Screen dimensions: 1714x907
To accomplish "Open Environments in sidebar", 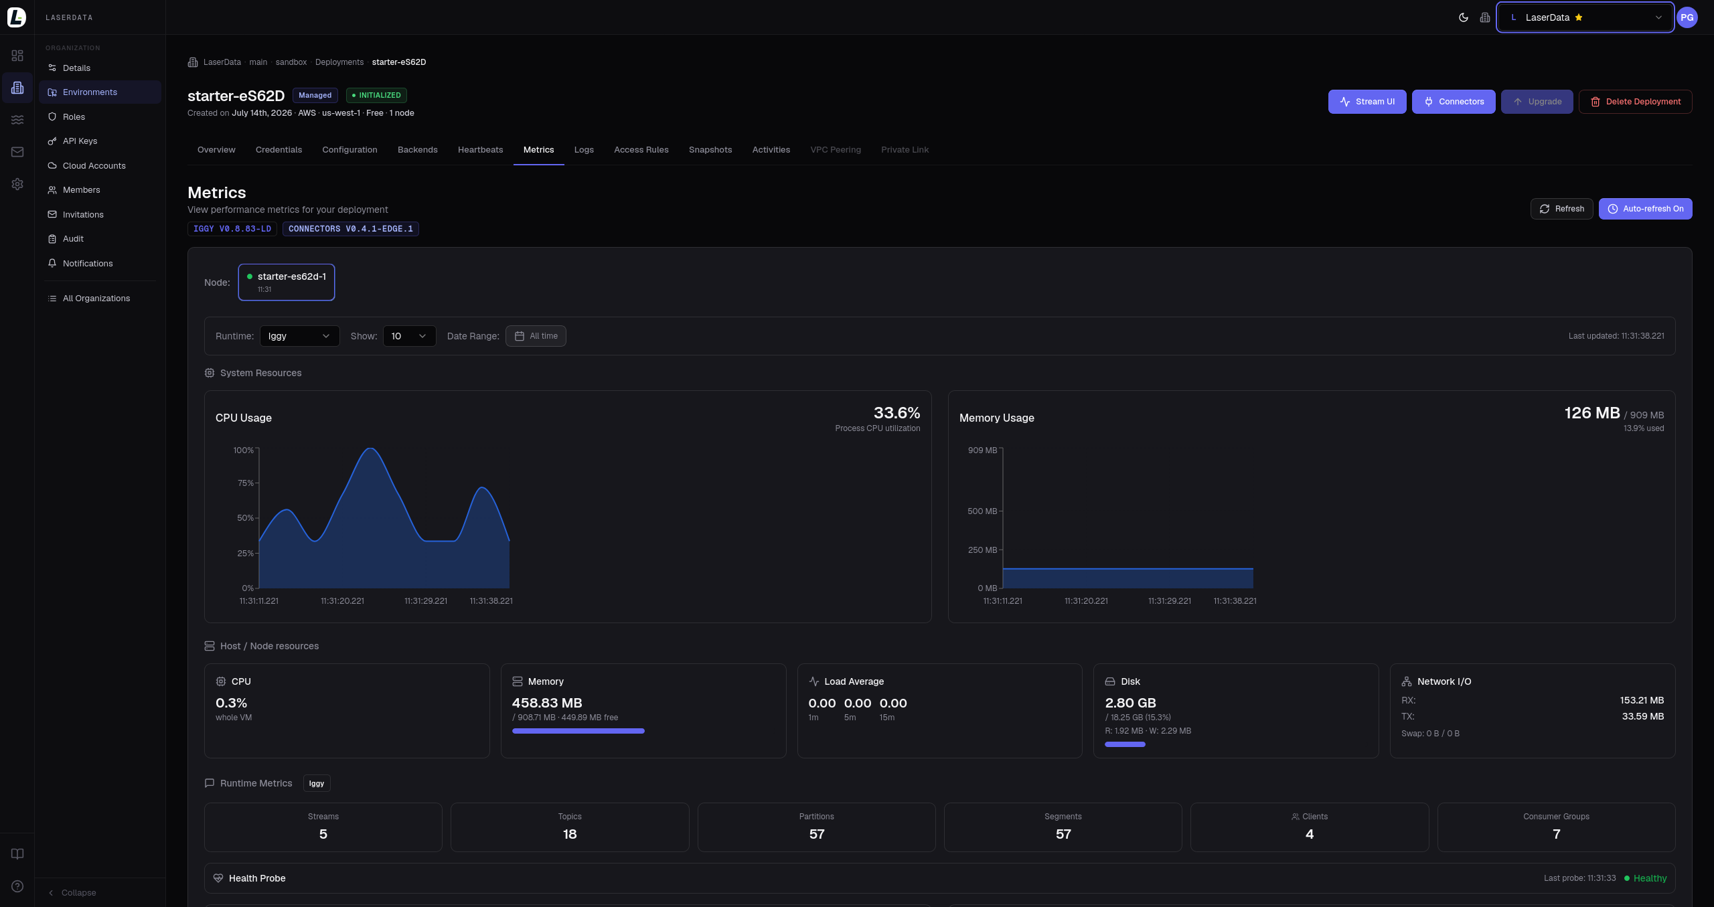I will (x=100, y=92).
